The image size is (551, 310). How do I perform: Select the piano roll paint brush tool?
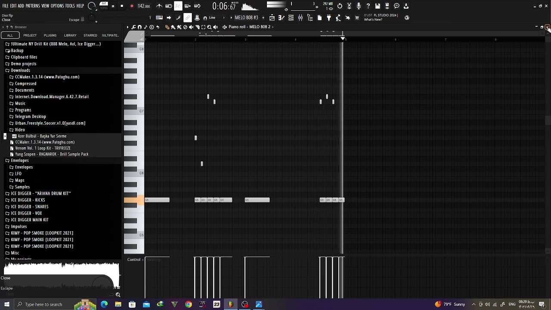(x=173, y=27)
